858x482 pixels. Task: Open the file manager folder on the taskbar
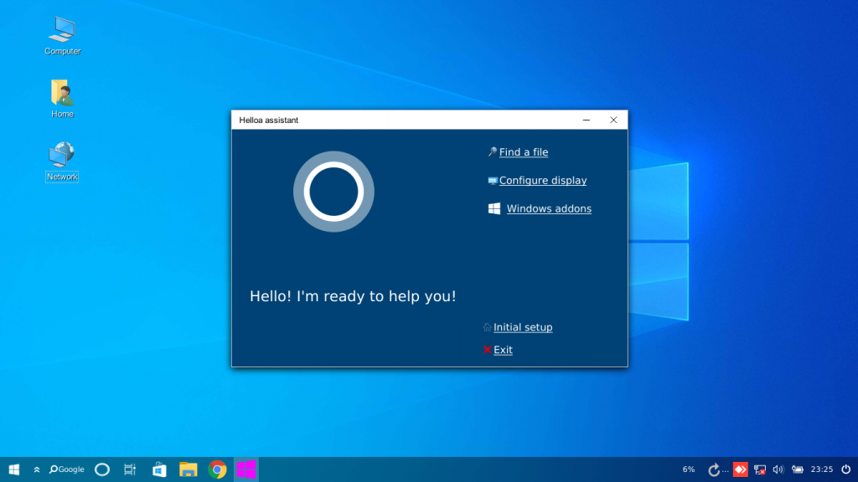click(188, 469)
